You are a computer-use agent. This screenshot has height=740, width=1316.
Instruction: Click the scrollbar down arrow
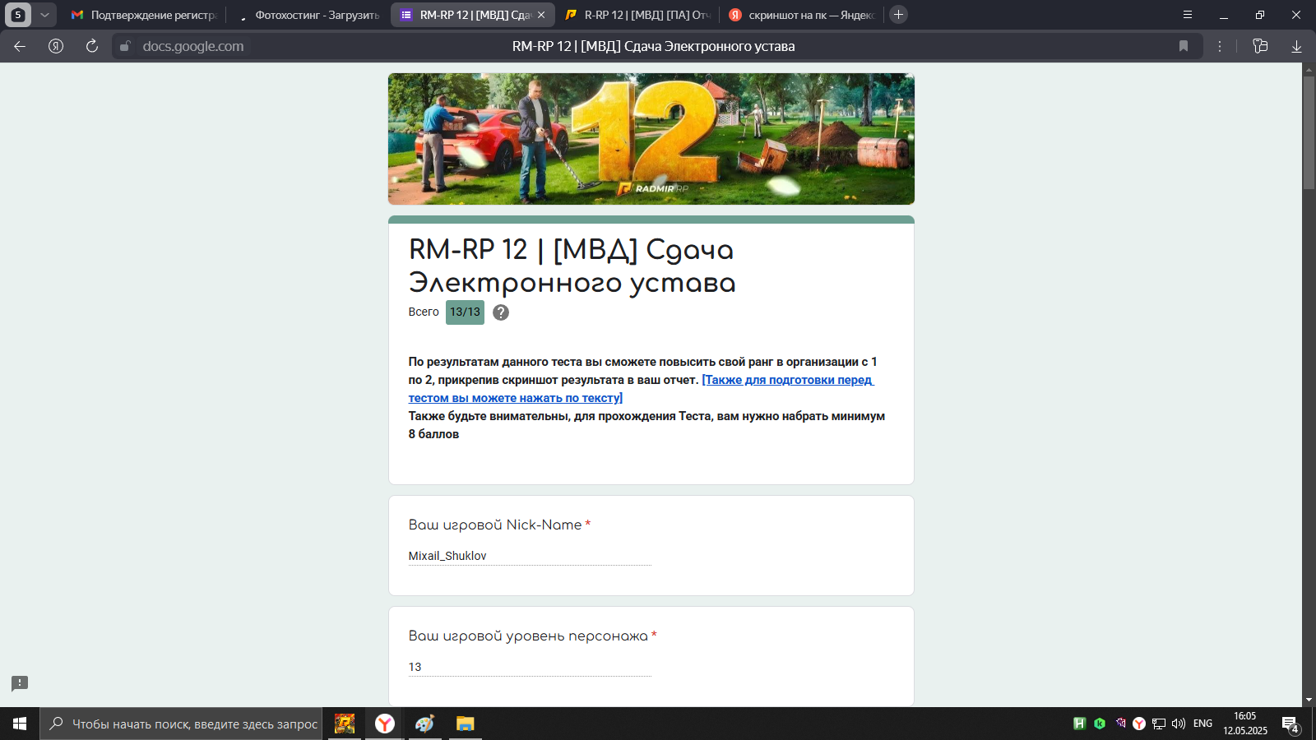1309,701
